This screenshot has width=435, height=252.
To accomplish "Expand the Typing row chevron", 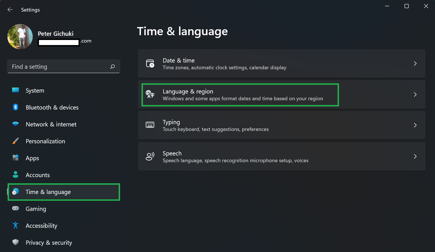I will [415, 125].
